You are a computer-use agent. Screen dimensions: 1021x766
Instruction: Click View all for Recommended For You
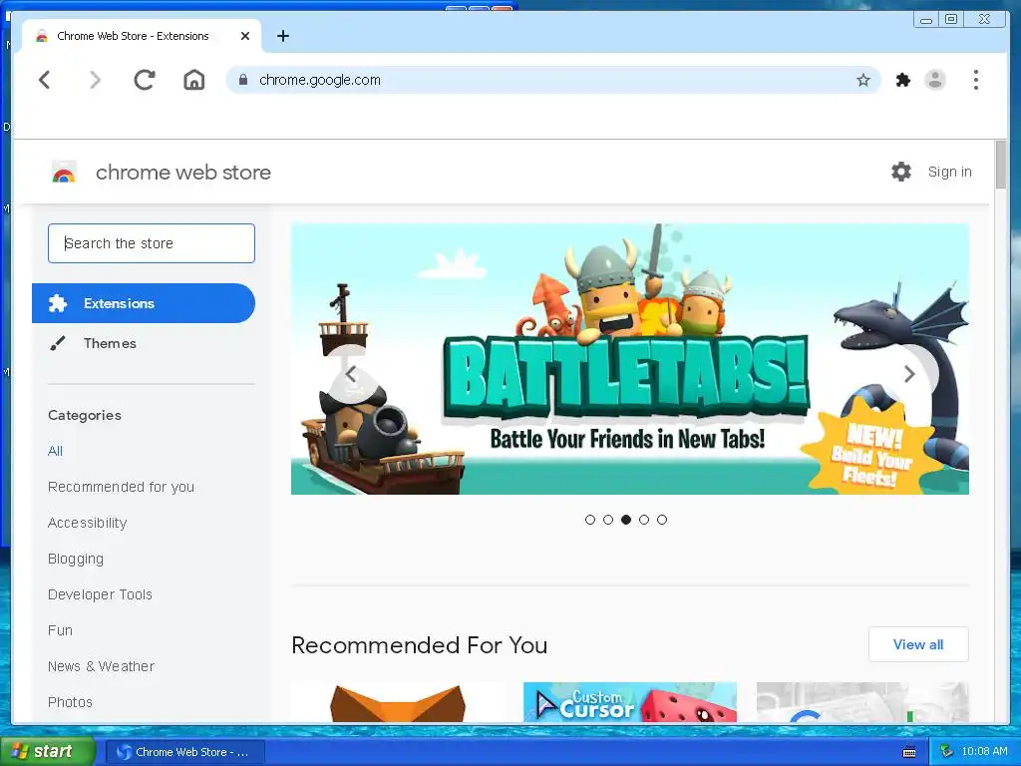click(918, 645)
